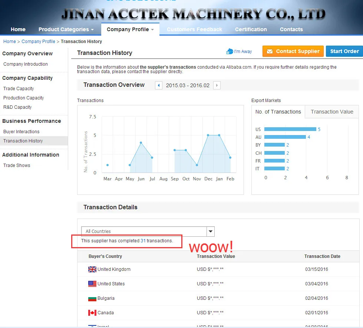This screenshot has height=328, width=363.
Task: Click the Business Performance sidebar heading
Action: 32,121
